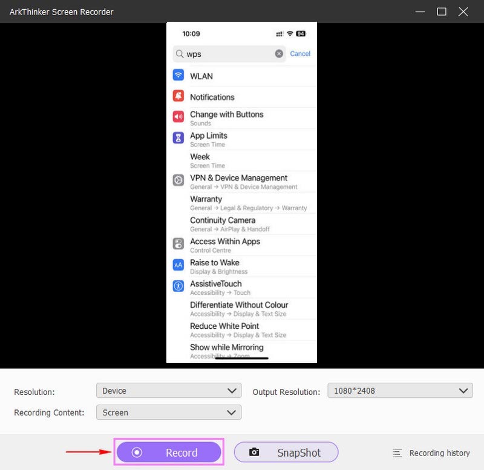Click the camera icon on SnapShot button
This screenshot has width=484, height=470.
[254, 452]
